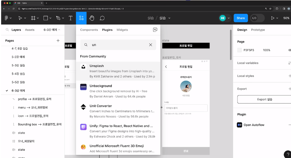Open presentation options dropdown arrow

point(277,18)
